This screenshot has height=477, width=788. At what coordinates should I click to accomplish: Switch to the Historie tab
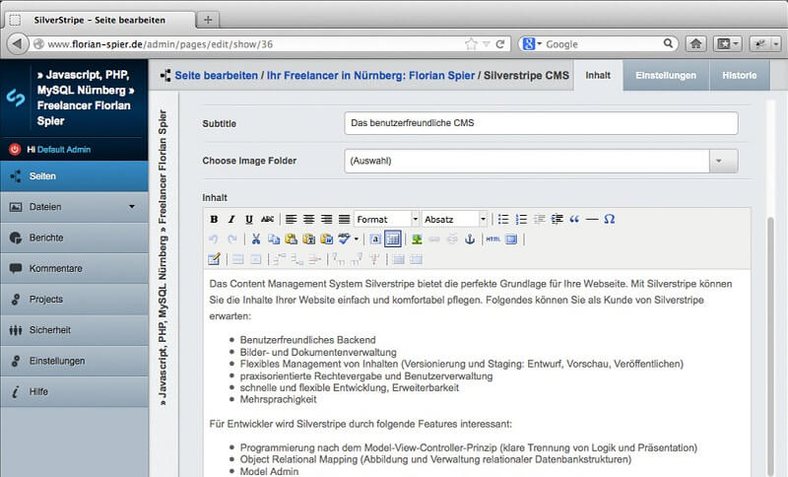[x=740, y=76]
